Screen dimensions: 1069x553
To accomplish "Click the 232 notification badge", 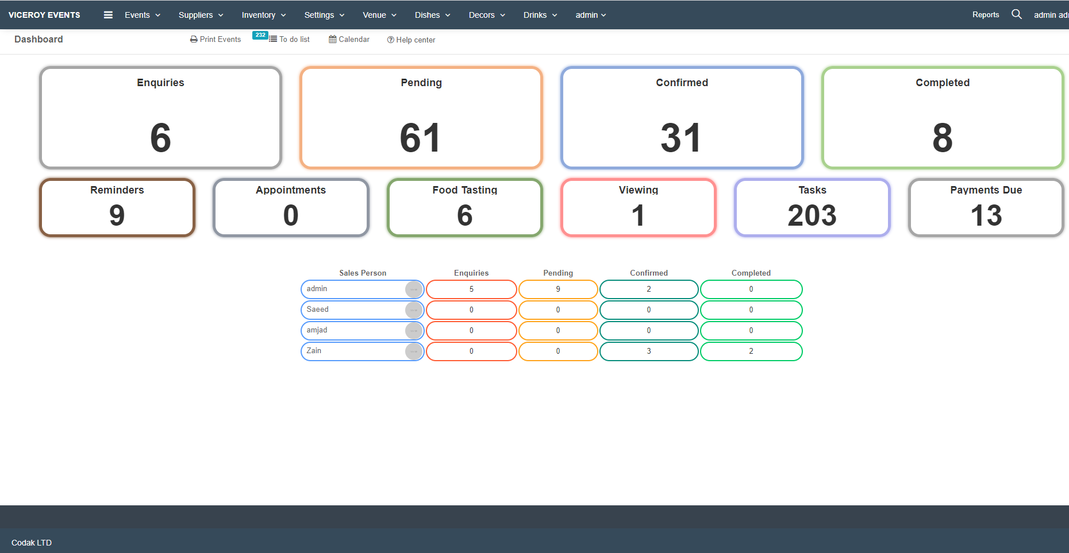I will (x=260, y=35).
